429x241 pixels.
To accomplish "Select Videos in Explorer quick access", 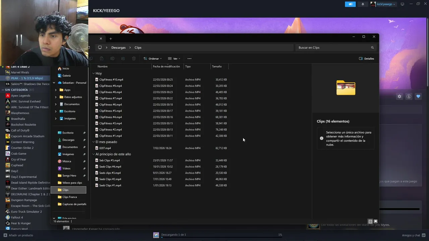I will [x=66, y=168].
